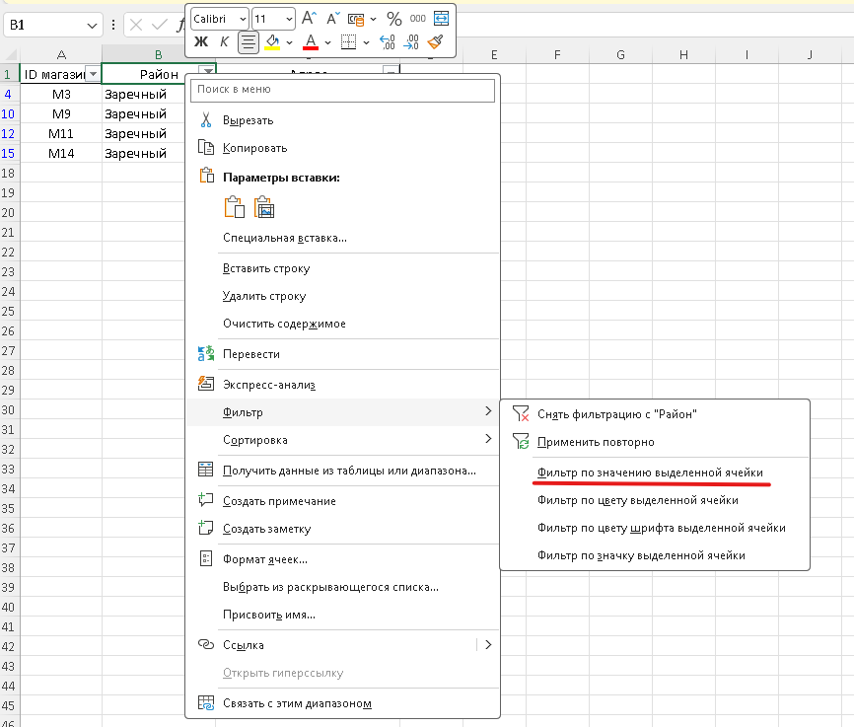Click the increase font size icon

[x=309, y=18]
